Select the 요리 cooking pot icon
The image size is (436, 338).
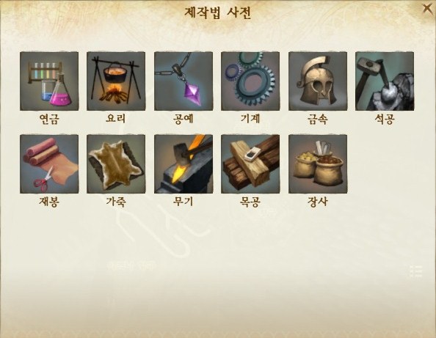[x=116, y=81]
